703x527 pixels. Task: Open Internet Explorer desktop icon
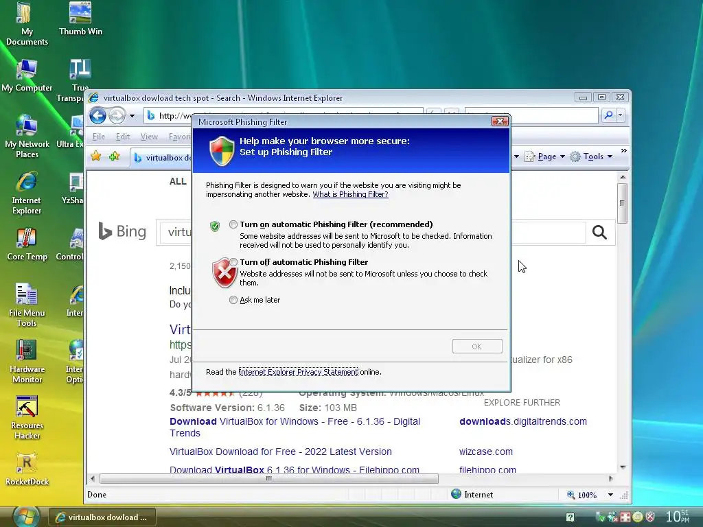[27, 193]
